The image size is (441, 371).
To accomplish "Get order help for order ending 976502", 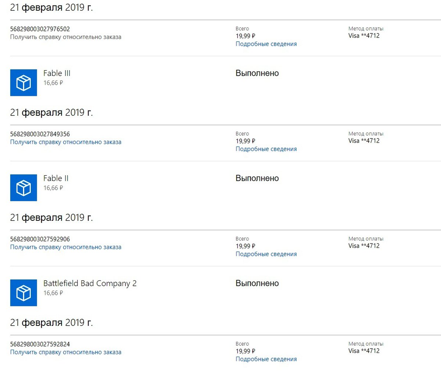I will 66,37.
